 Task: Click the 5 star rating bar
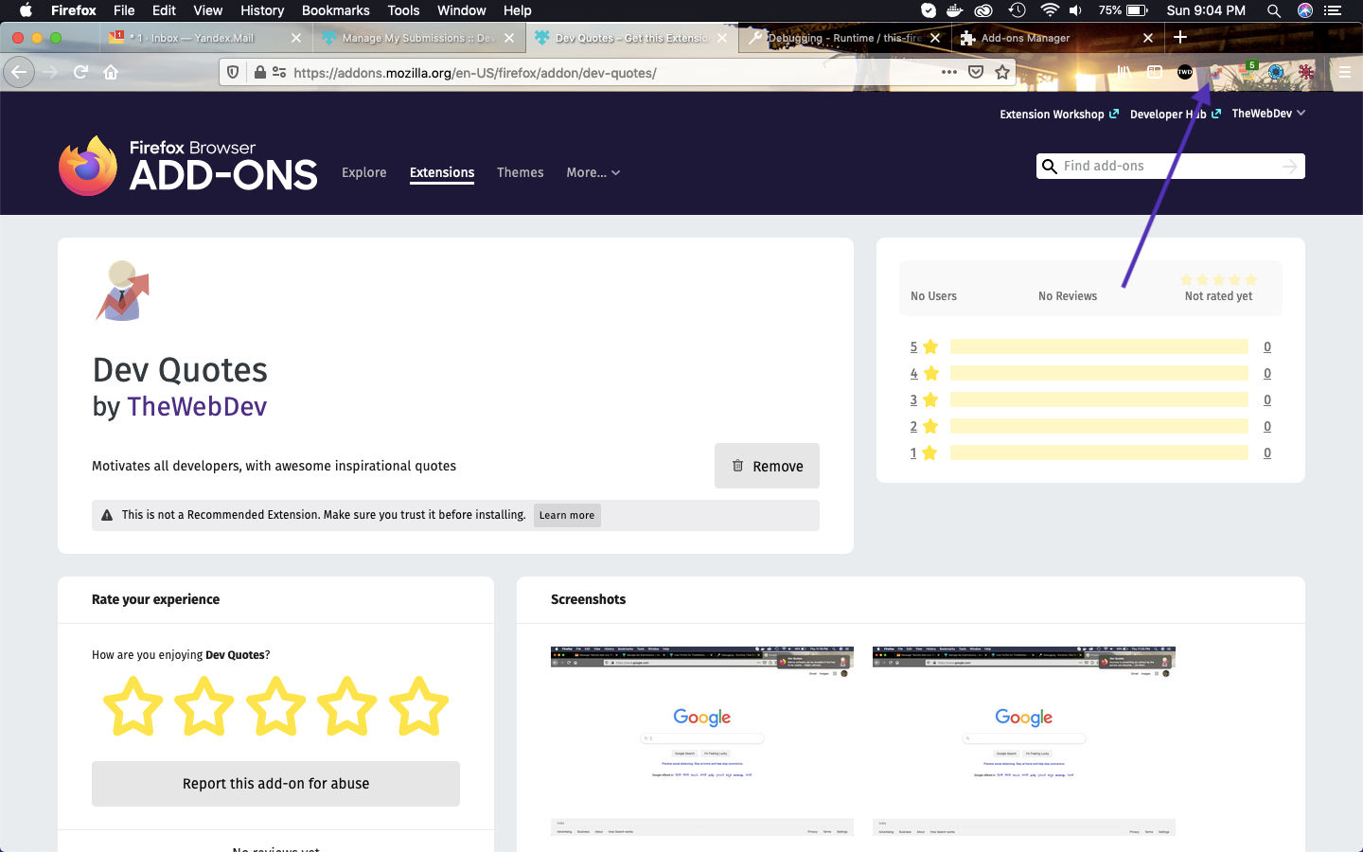1099,346
